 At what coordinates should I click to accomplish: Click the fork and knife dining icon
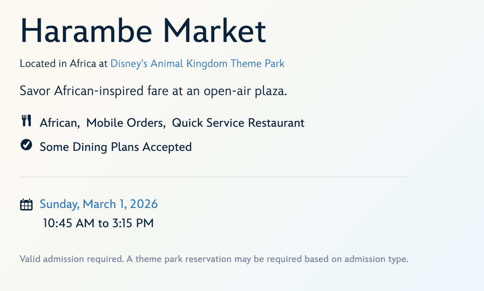click(26, 121)
